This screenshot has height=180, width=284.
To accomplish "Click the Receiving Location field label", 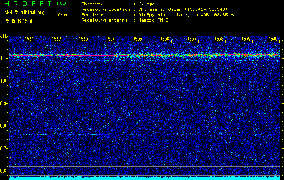I will pos(106,9).
